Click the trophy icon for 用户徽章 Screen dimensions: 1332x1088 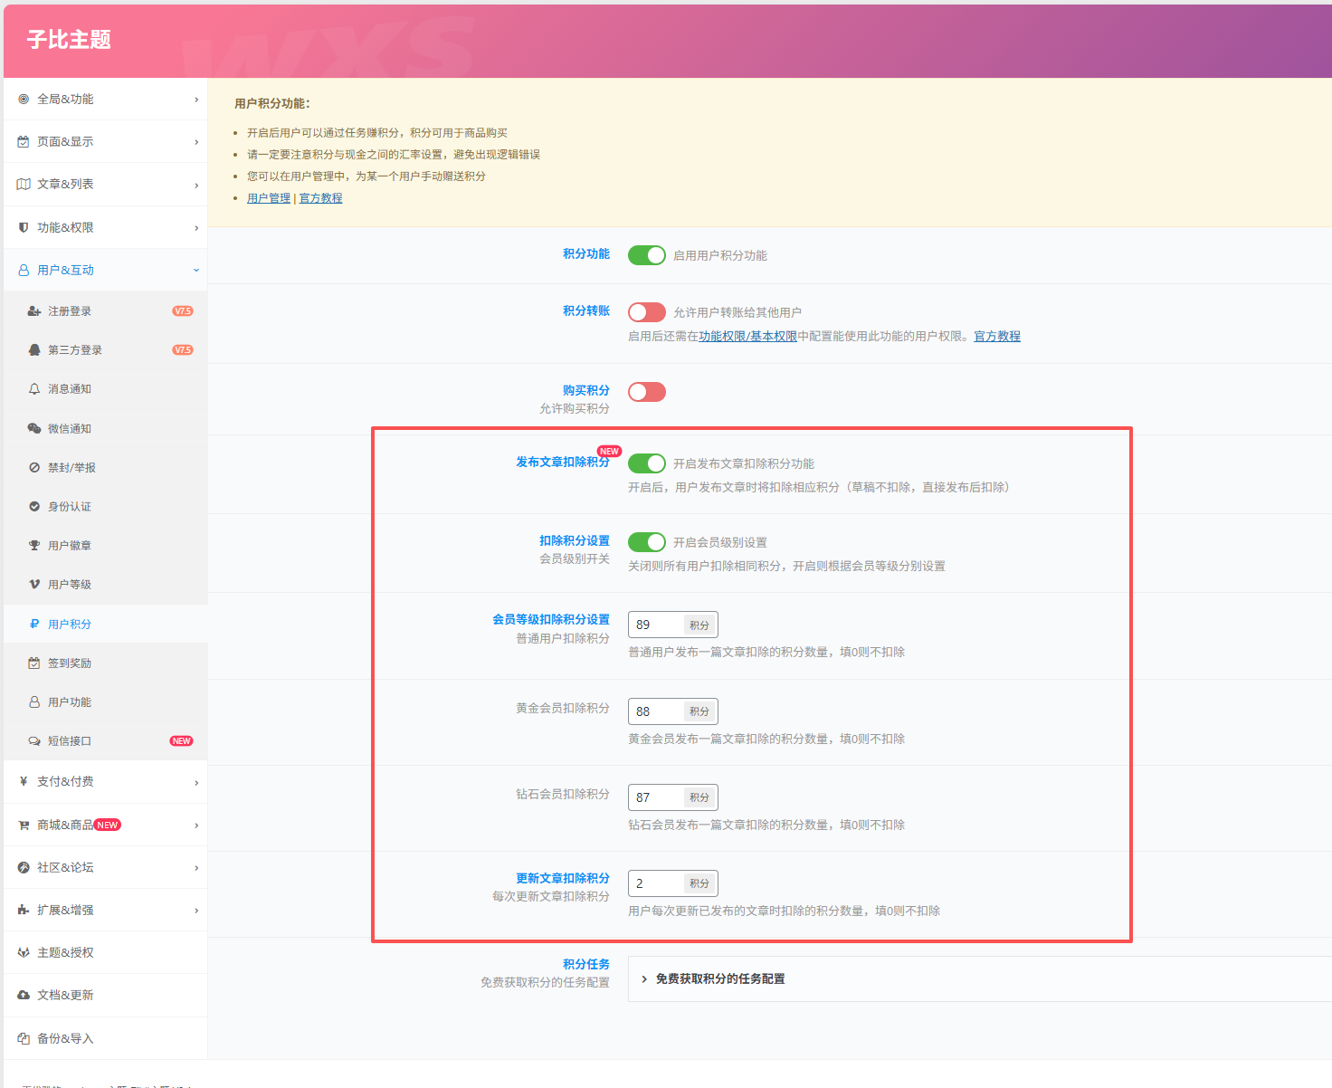[34, 546]
